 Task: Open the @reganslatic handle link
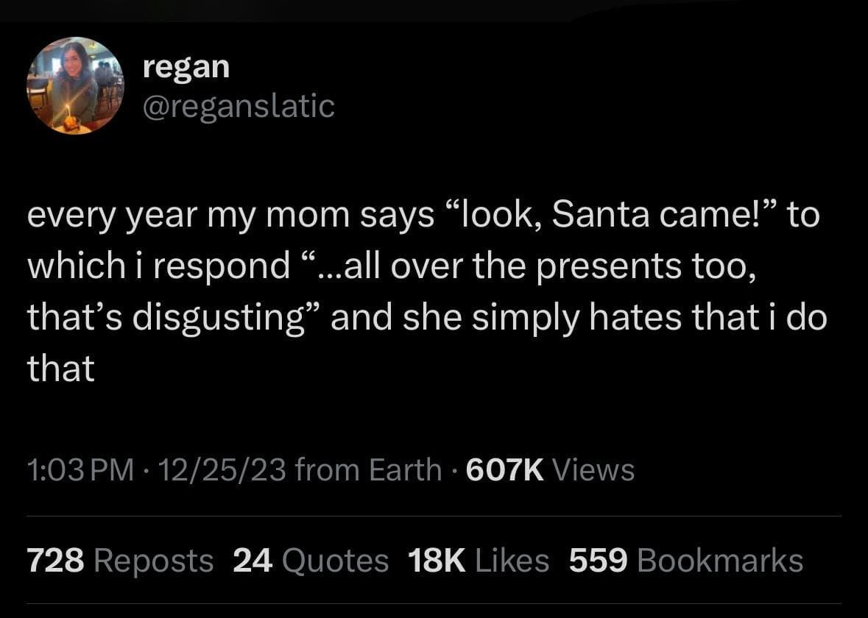[239, 106]
